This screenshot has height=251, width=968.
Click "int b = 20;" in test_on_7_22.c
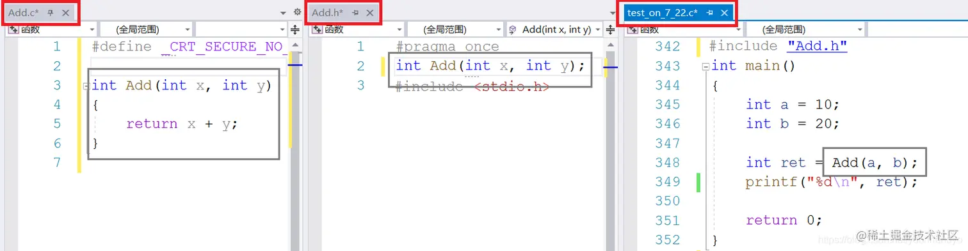click(793, 123)
